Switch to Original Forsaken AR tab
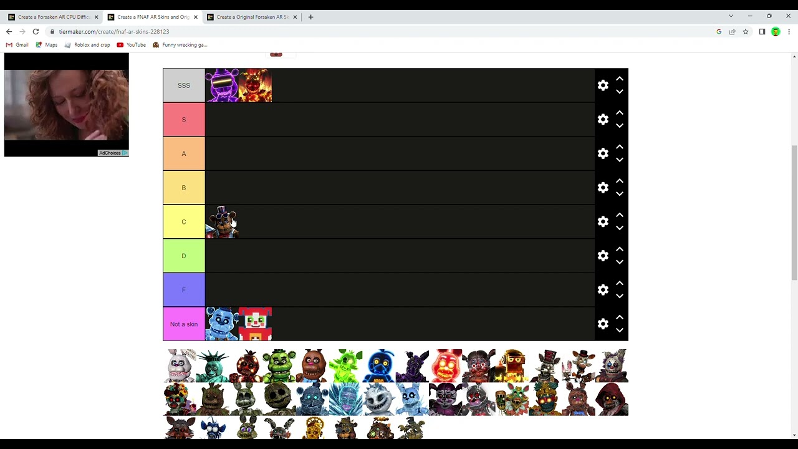The width and height of the screenshot is (798, 449). 252,17
